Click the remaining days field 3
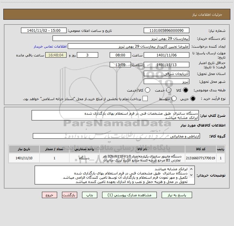Screen dimensions: 234x226 coord(88,55)
